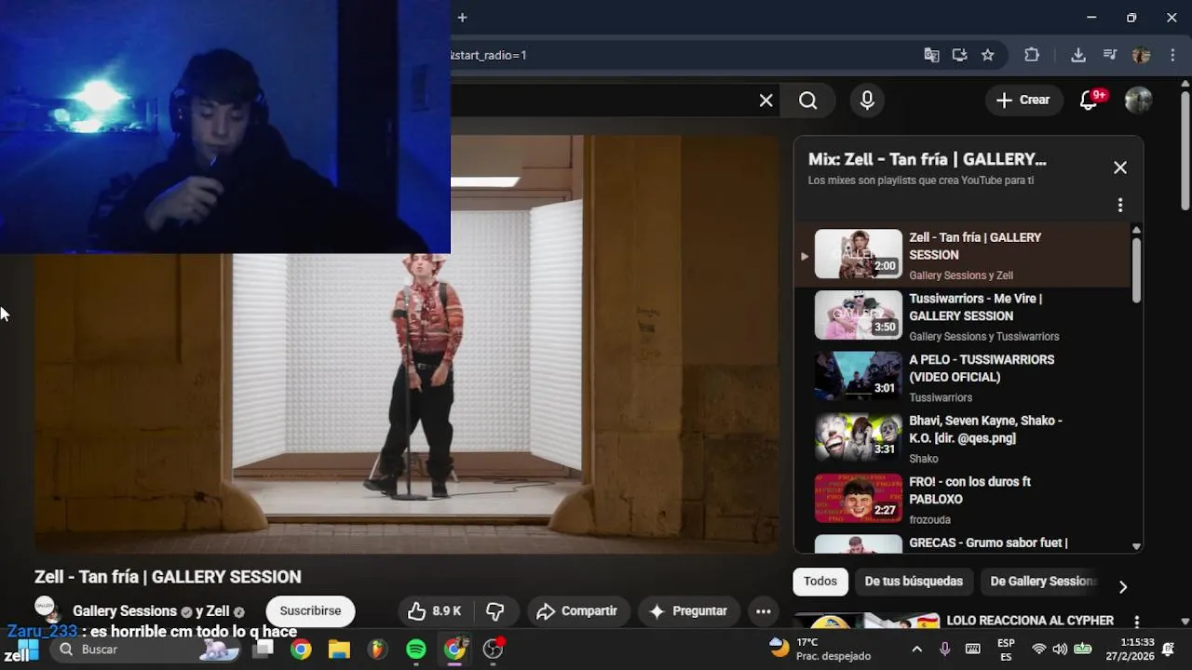
Task: Clear the YouTube search box with X
Action: [765, 100]
